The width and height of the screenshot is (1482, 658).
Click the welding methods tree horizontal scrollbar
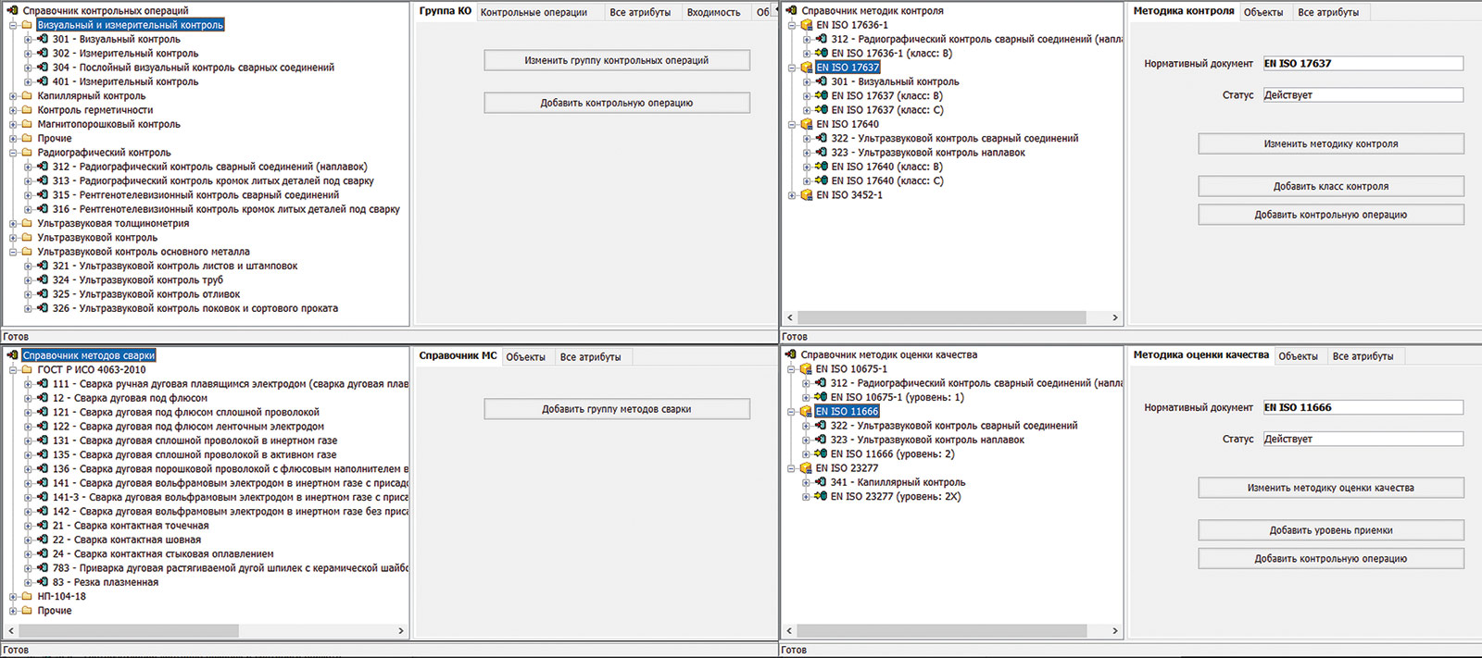[139, 630]
